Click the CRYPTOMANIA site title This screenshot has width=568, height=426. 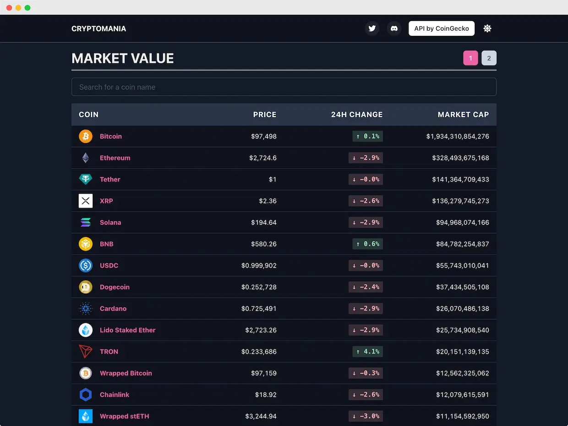click(98, 29)
